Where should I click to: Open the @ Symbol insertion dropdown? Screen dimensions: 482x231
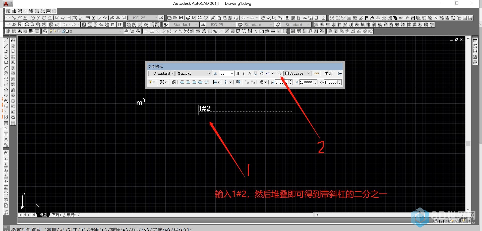click(263, 82)
